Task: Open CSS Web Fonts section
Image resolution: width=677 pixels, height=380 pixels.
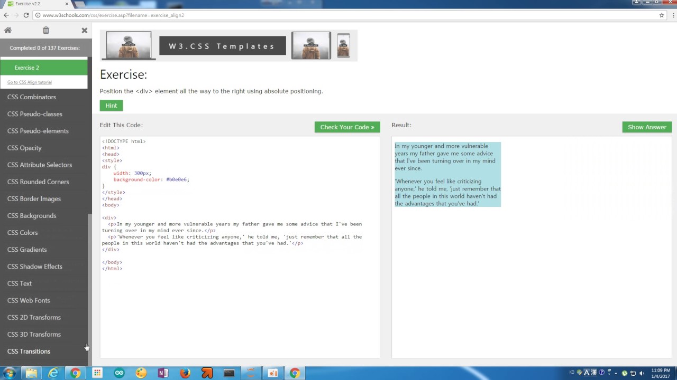Action: click(x=29, y=300)
